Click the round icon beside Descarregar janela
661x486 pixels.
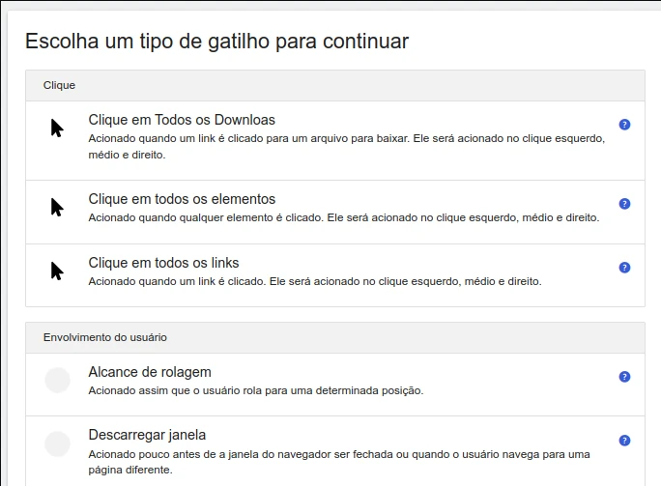(58, 443)
